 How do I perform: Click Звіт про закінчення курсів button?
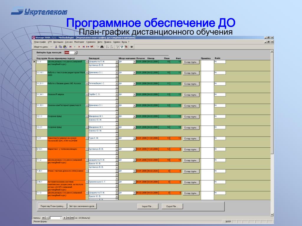tap(82, 206)
